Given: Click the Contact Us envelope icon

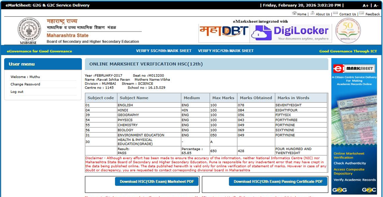Looking at the screenshot, I should pos(336,13).
